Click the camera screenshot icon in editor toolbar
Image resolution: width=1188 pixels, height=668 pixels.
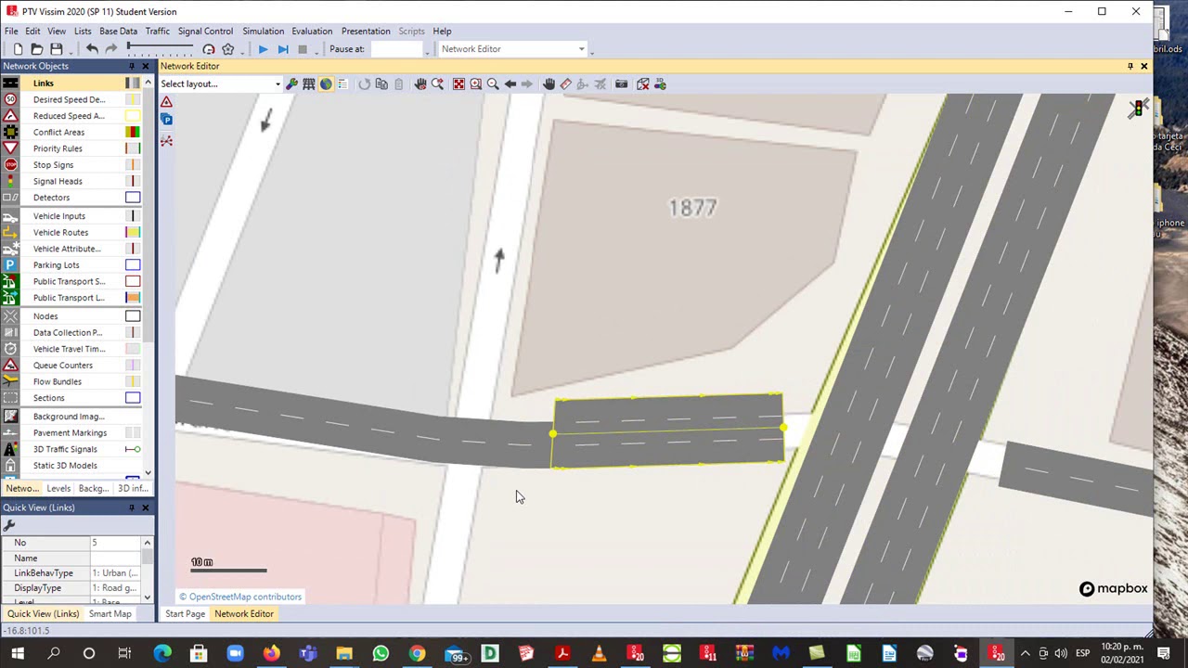pyautogui.click(x=621, y=84)
